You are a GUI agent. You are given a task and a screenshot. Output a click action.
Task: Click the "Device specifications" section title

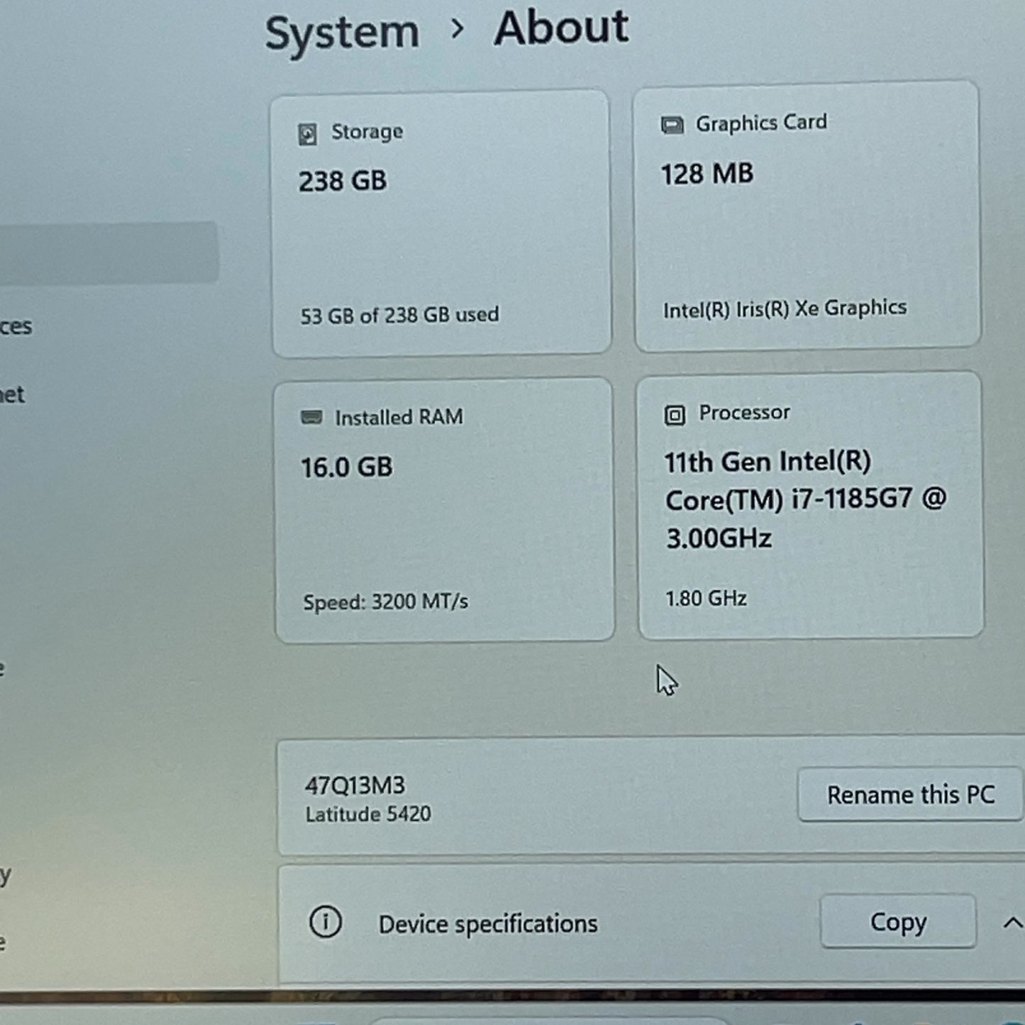click(488, 924)
